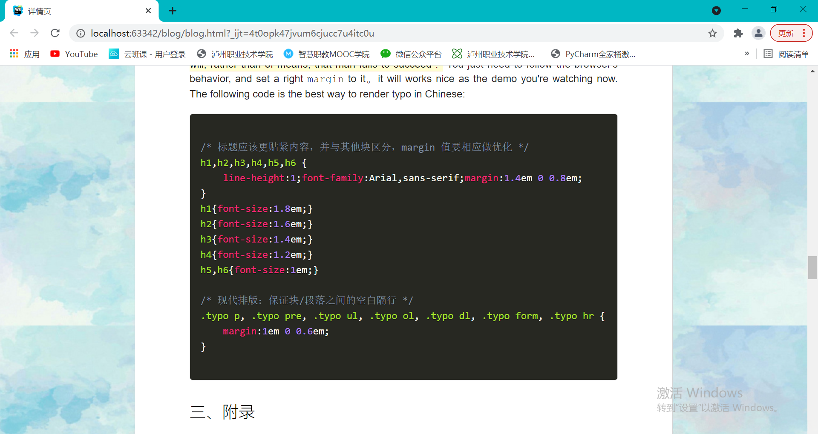The width and height of the screenshot is (818, 434).
Task: Navigate back with the back arrow
Action: [x=14, y=33]
